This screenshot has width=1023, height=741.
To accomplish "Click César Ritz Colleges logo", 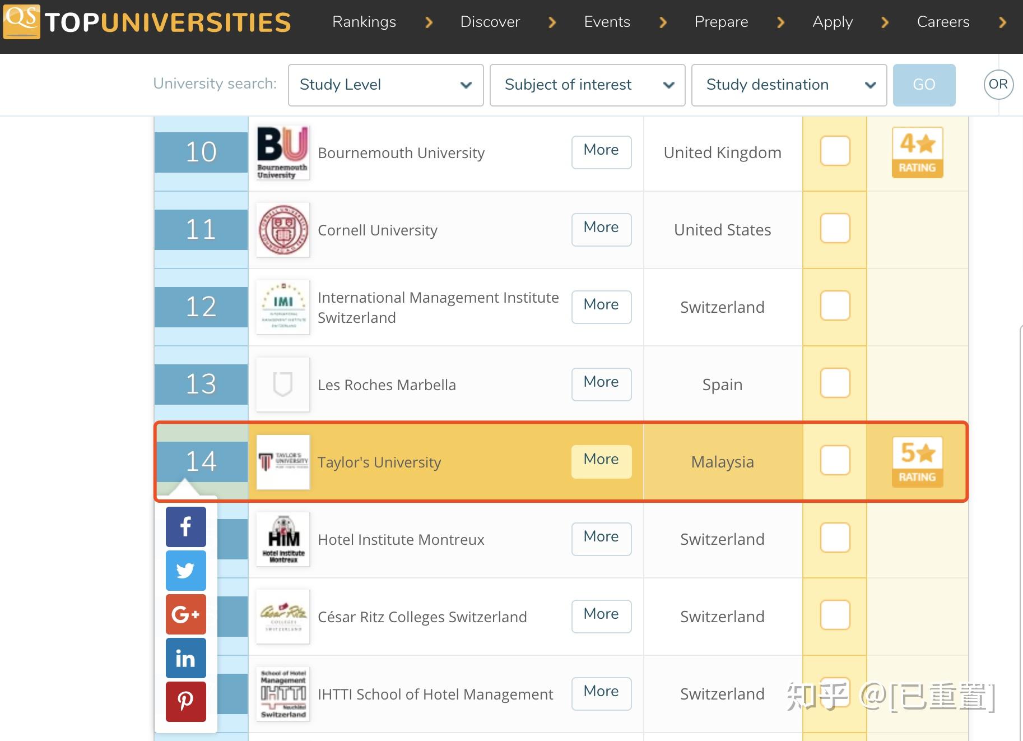I will pyautogui.click(x=283, y=617).
